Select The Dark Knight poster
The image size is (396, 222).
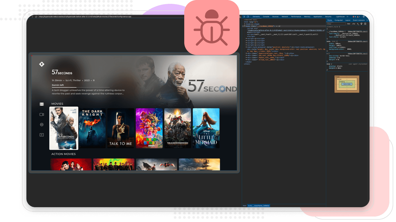click(x=92, y=128)
